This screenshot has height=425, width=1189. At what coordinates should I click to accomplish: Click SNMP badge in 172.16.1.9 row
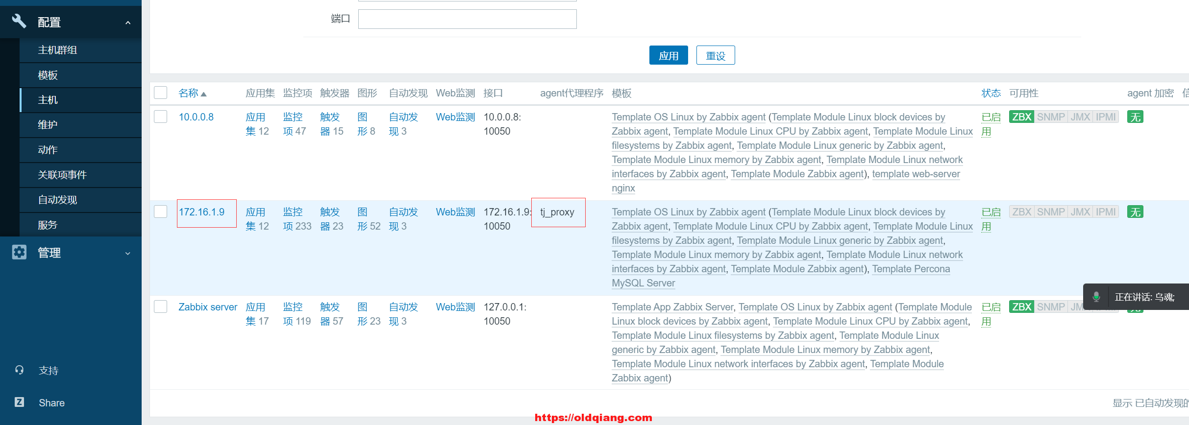coord(1051,212)
